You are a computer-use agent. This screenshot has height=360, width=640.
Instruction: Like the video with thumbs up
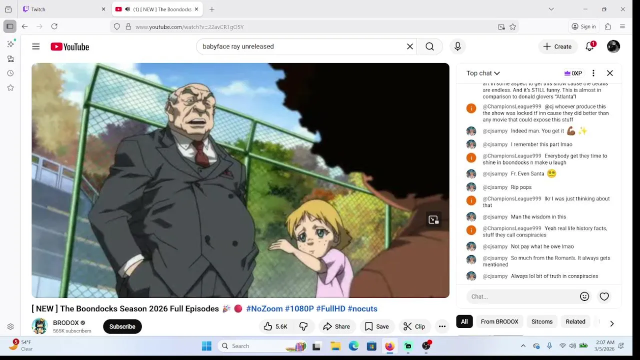tap(275, 326)
